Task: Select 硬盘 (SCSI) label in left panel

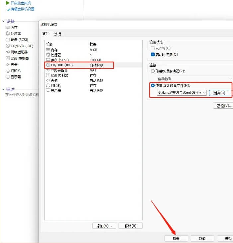Action: pos(19,40)
